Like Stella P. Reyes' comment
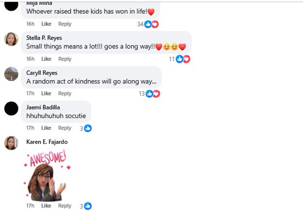This screenshot has height=210, width=303. 46,59
